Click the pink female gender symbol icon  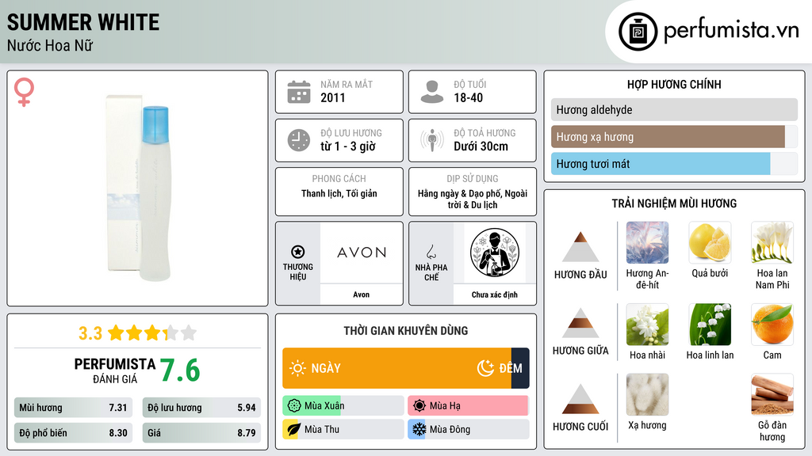point(24,92)
